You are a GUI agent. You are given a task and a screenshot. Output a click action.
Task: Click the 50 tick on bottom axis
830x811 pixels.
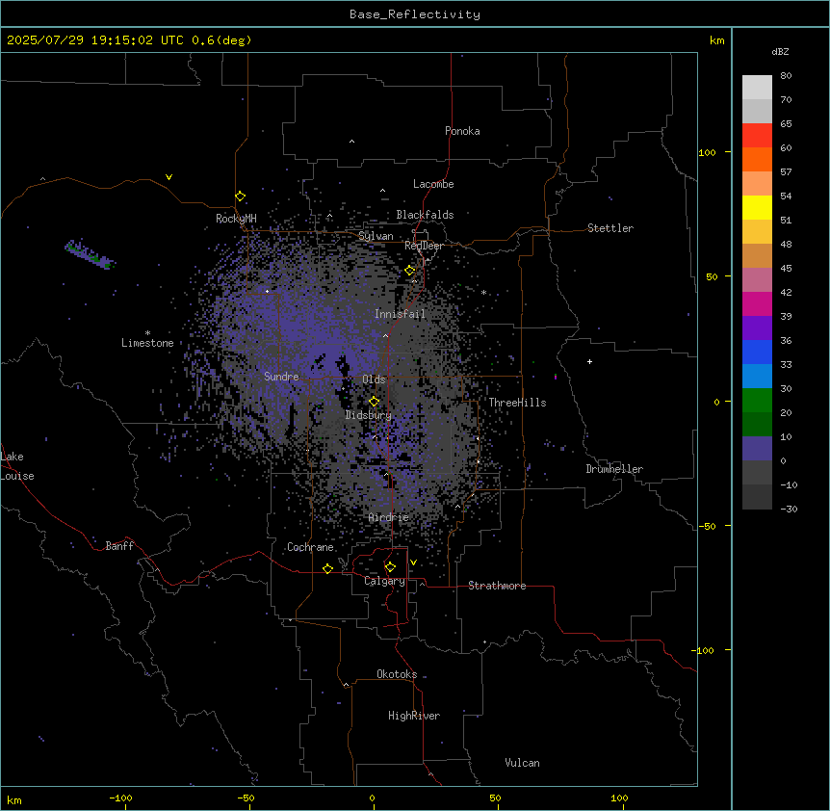[495, 798]
